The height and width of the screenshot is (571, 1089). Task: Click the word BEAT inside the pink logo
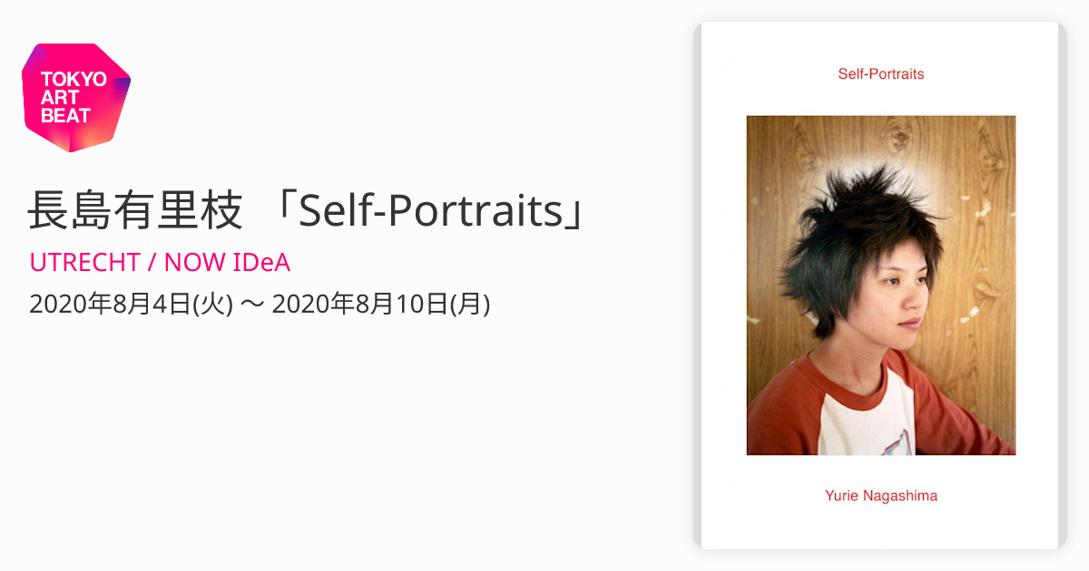65,116
